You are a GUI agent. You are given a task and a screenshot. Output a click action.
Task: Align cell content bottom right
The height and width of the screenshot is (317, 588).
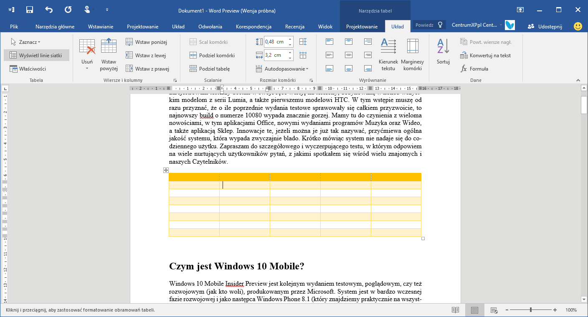coord(368,68)
